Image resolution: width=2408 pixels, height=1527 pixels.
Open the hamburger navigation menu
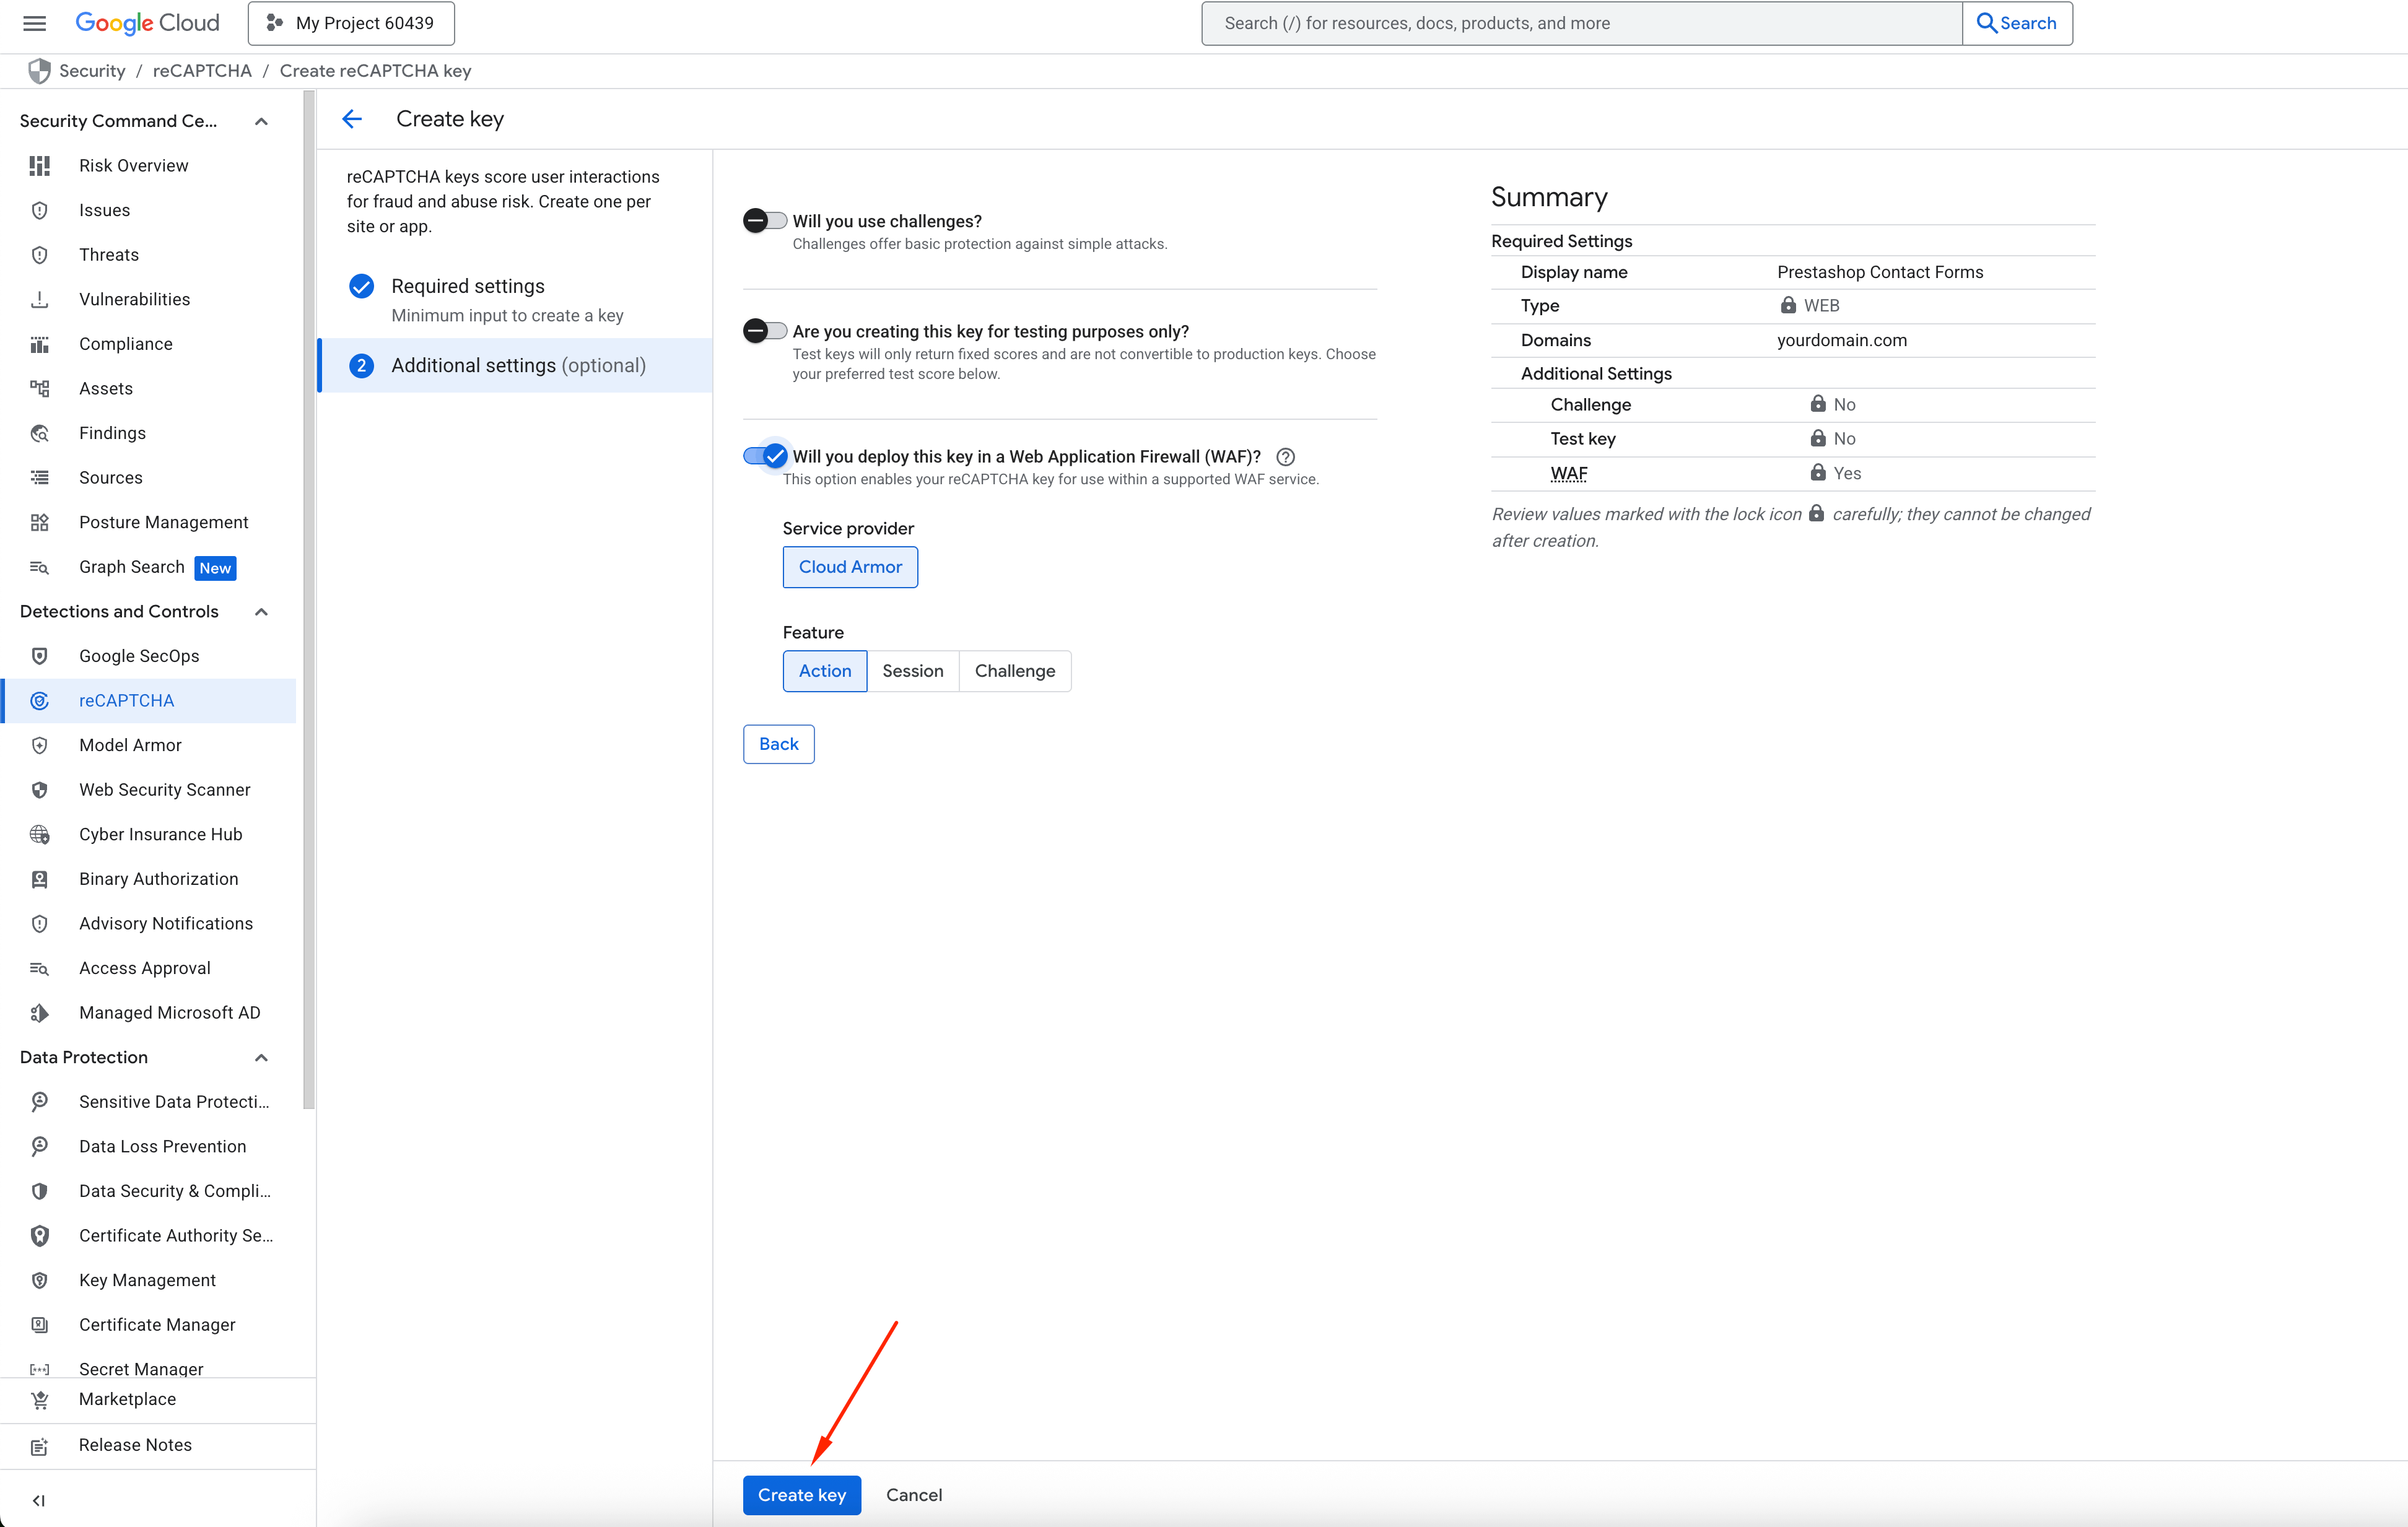34,23
